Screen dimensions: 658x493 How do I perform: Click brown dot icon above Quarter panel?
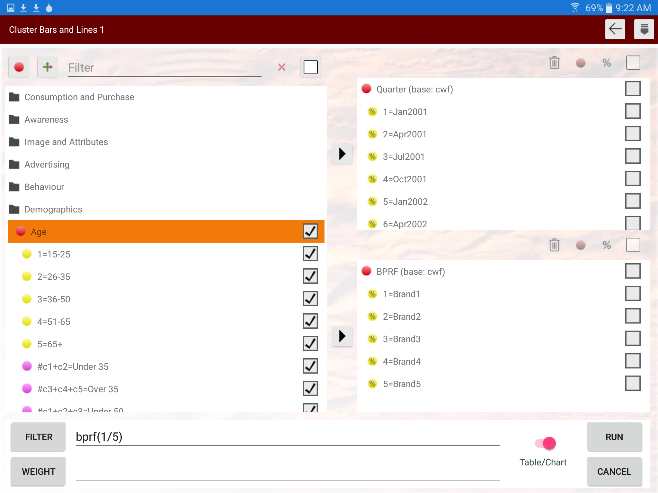pyautogui.click(x=581, y=63)
